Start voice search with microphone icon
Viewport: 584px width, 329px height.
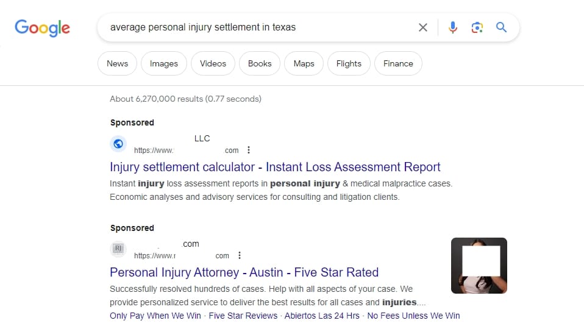click(452, 27)
